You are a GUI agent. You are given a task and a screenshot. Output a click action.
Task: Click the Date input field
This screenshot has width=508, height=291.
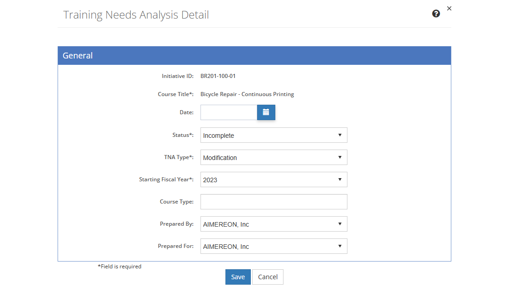229,112
